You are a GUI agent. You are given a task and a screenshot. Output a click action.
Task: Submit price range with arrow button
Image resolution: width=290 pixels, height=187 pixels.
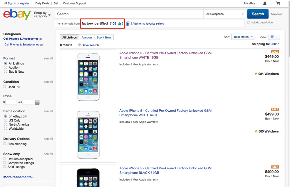point(37,102)
